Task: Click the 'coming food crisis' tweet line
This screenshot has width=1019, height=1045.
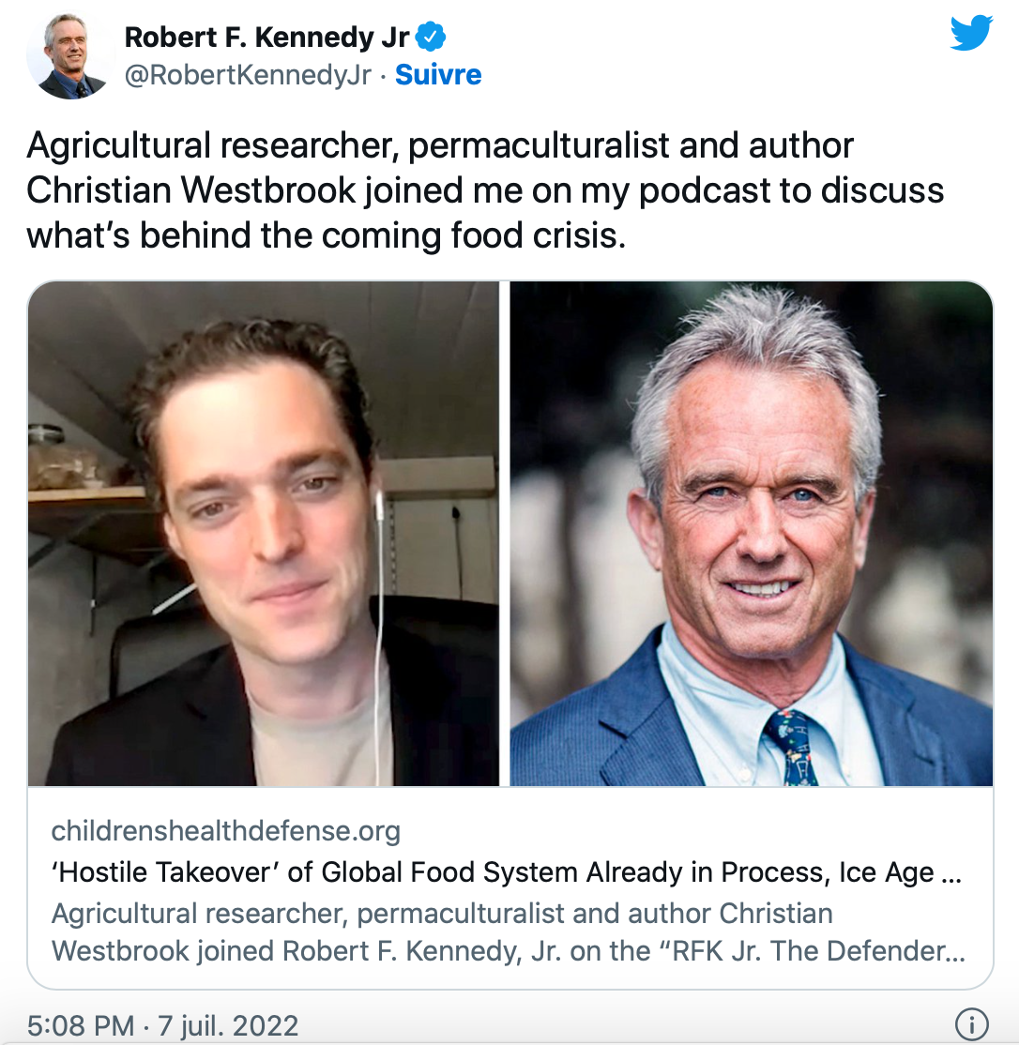Action: (x=327, y=235)
